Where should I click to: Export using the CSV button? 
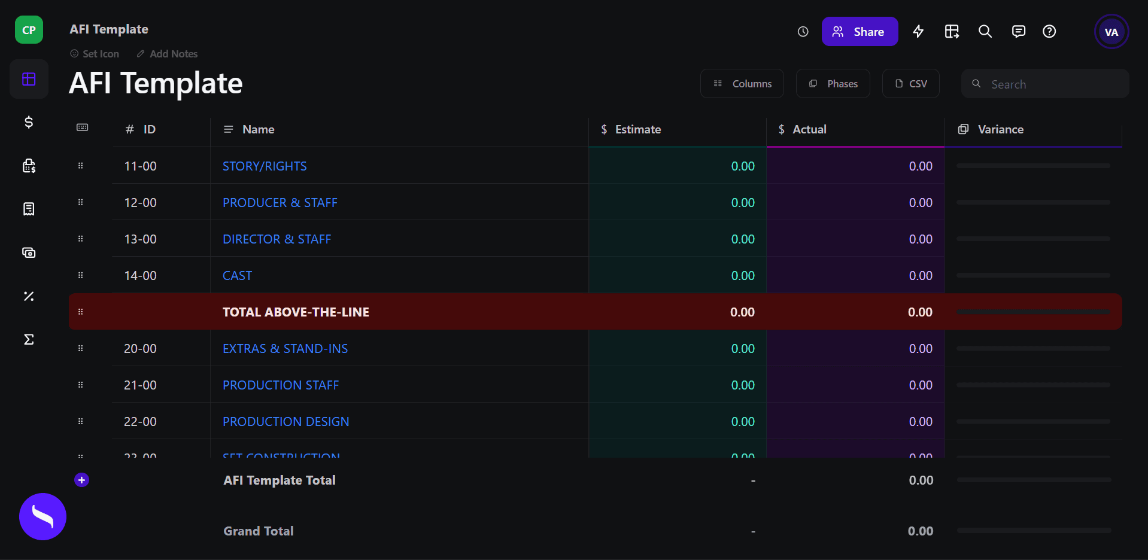910,84
